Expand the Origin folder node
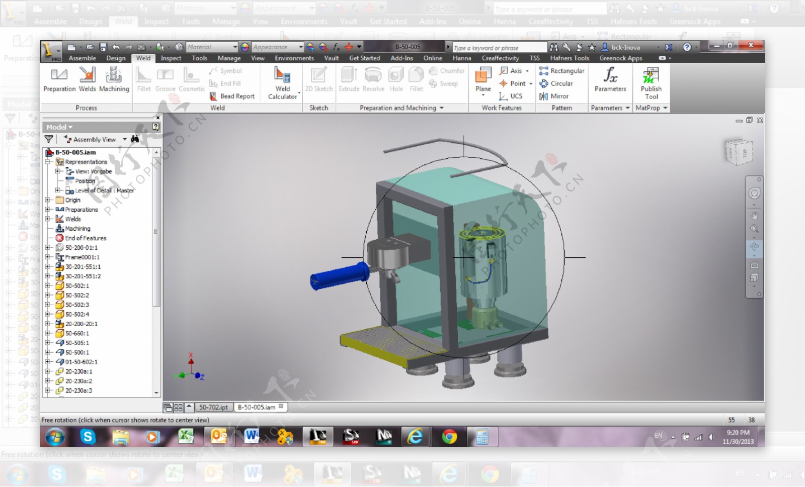This screenshot has height=487, width=805. (x=47, y=200)
